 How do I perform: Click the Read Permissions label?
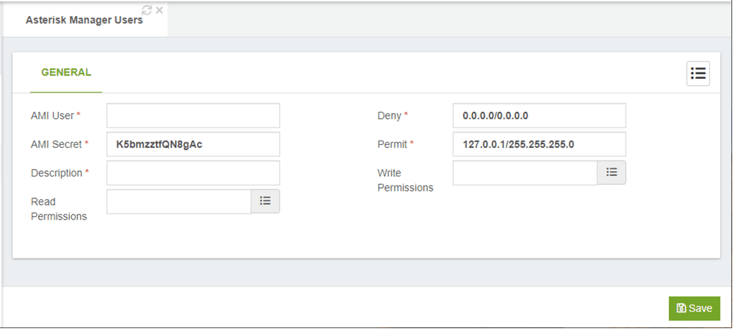(x=58, y=209)
